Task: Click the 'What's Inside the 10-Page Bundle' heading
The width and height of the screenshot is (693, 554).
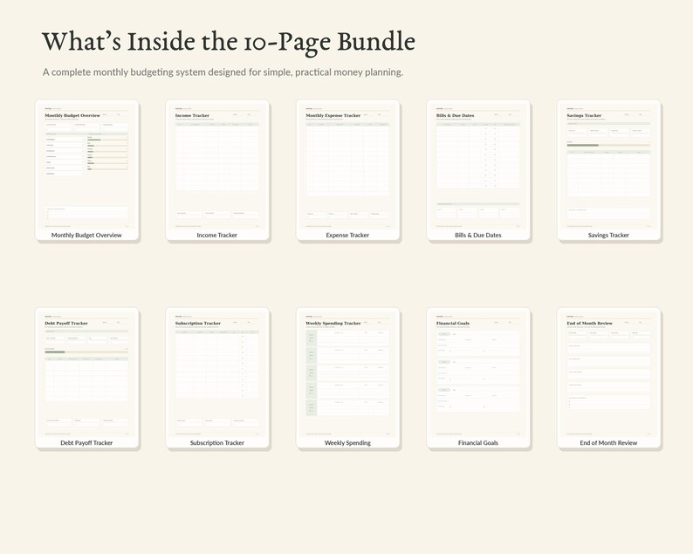Action: click(229, 42)
